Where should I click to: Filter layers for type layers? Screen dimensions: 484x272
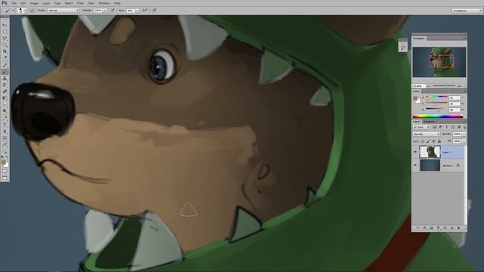(446, 127)
